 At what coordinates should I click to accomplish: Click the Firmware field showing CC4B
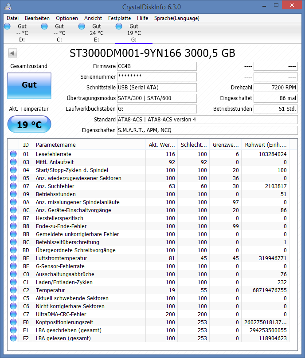click(x=157, y=66)
